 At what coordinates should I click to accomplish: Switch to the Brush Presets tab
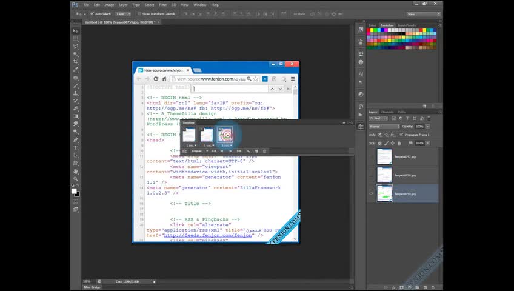[407, 25]
